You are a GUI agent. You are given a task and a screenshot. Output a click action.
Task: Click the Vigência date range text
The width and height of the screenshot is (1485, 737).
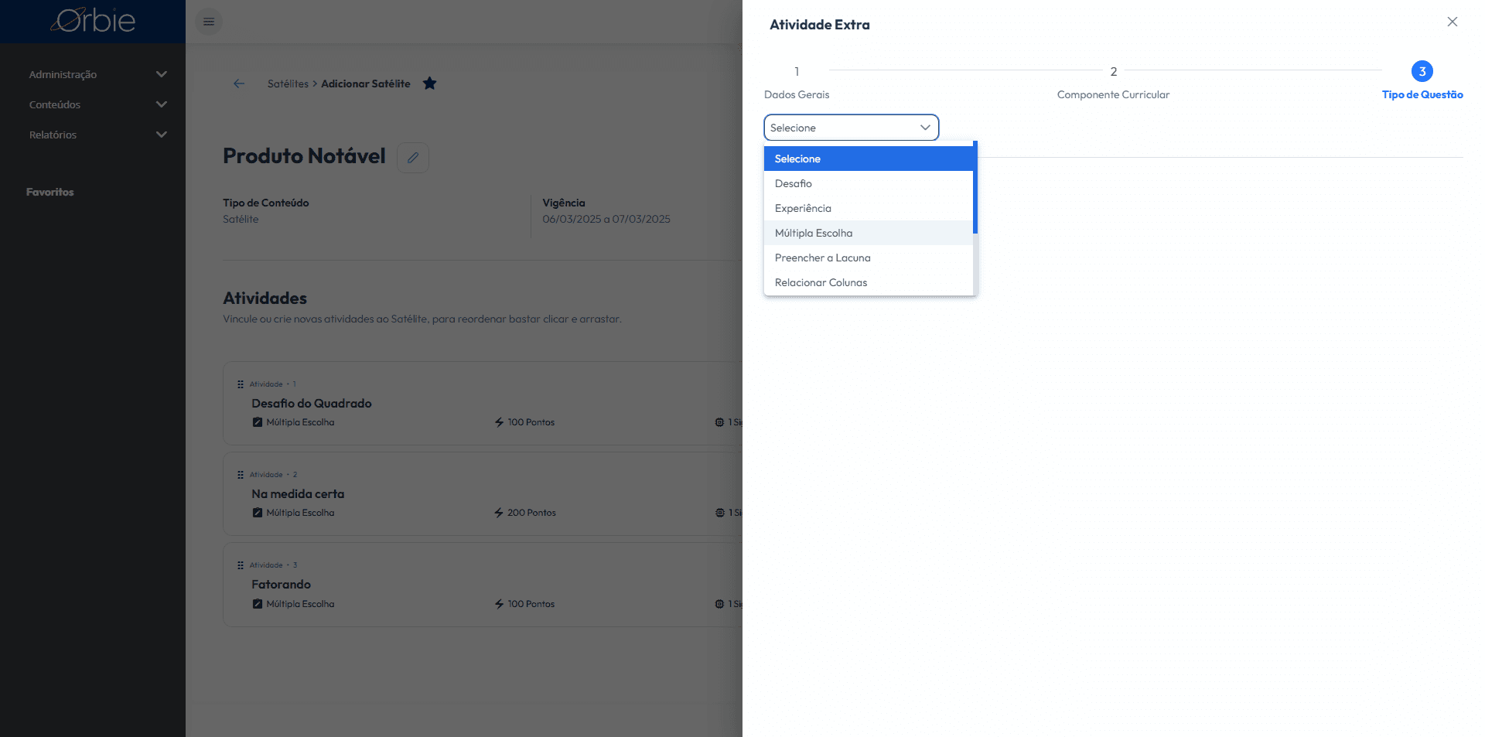[606, 219]
